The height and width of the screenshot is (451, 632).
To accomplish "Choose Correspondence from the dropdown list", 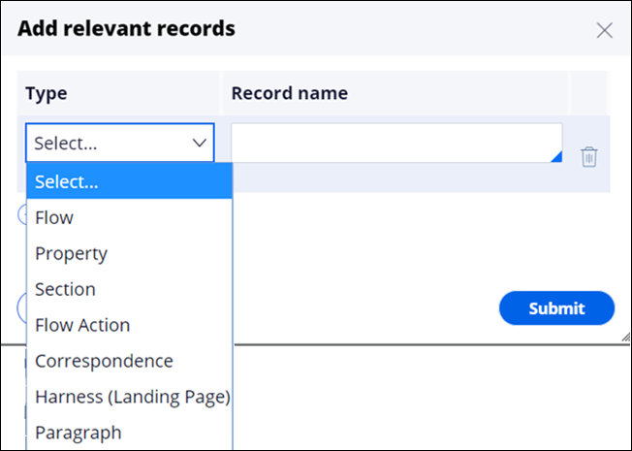I will point(104,361).
